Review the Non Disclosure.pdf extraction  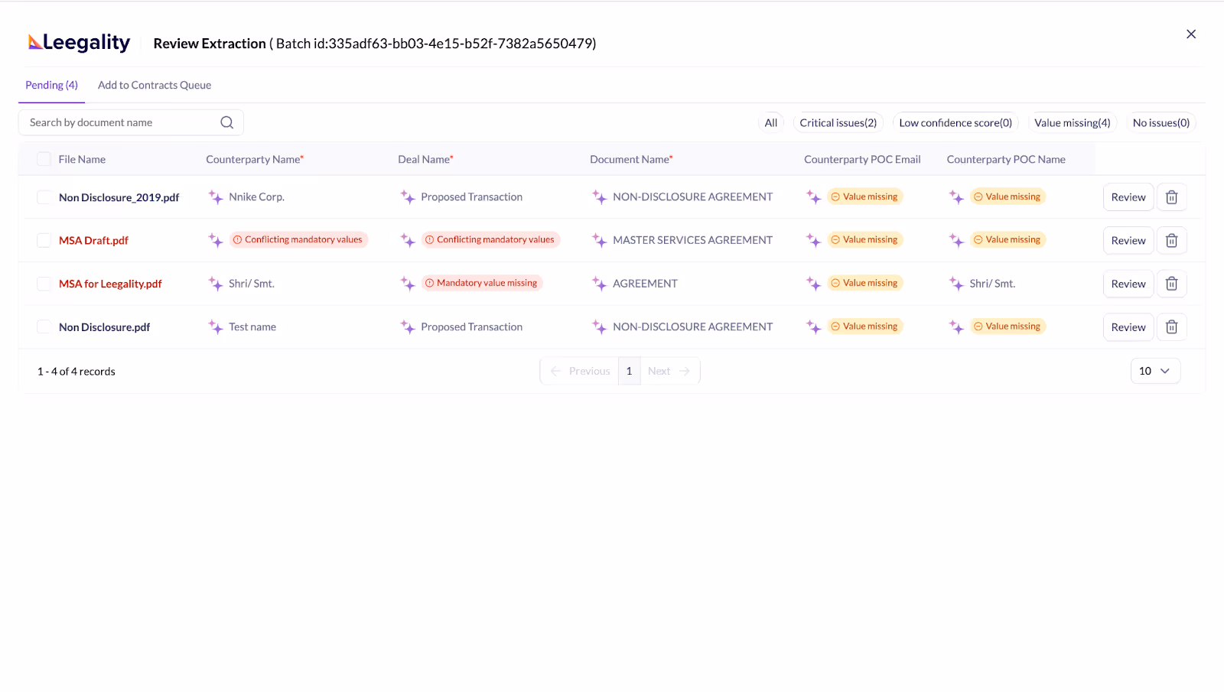click(x=1128, y=327)
